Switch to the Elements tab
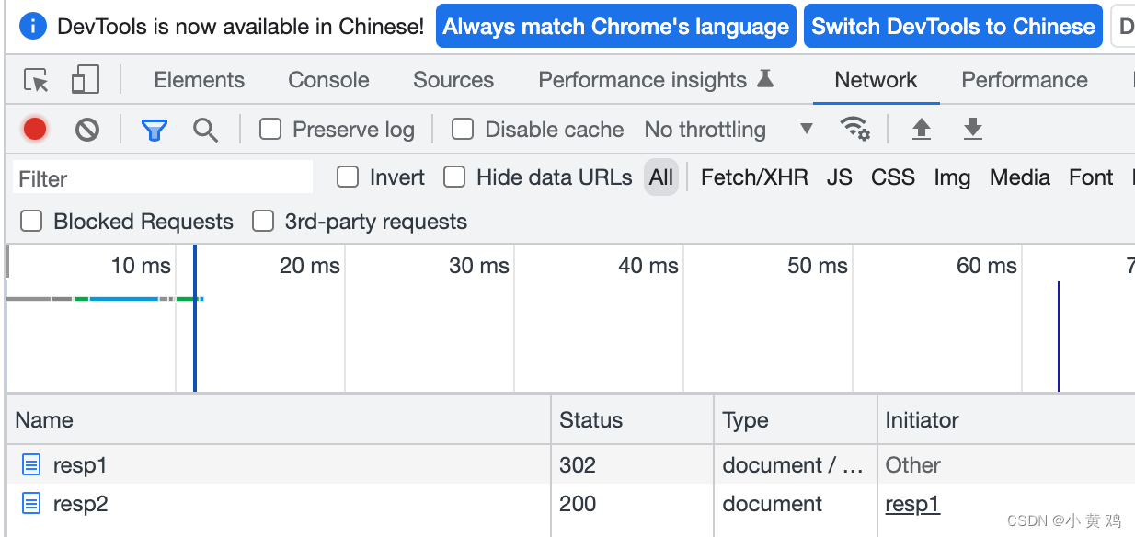Image resolution: width=1135 pixels, height=537 pixels. click(x=200, y=80)
